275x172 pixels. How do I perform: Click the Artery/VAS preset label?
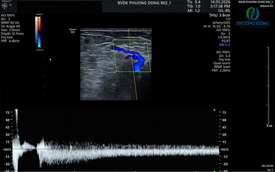(x=221, y=22)
